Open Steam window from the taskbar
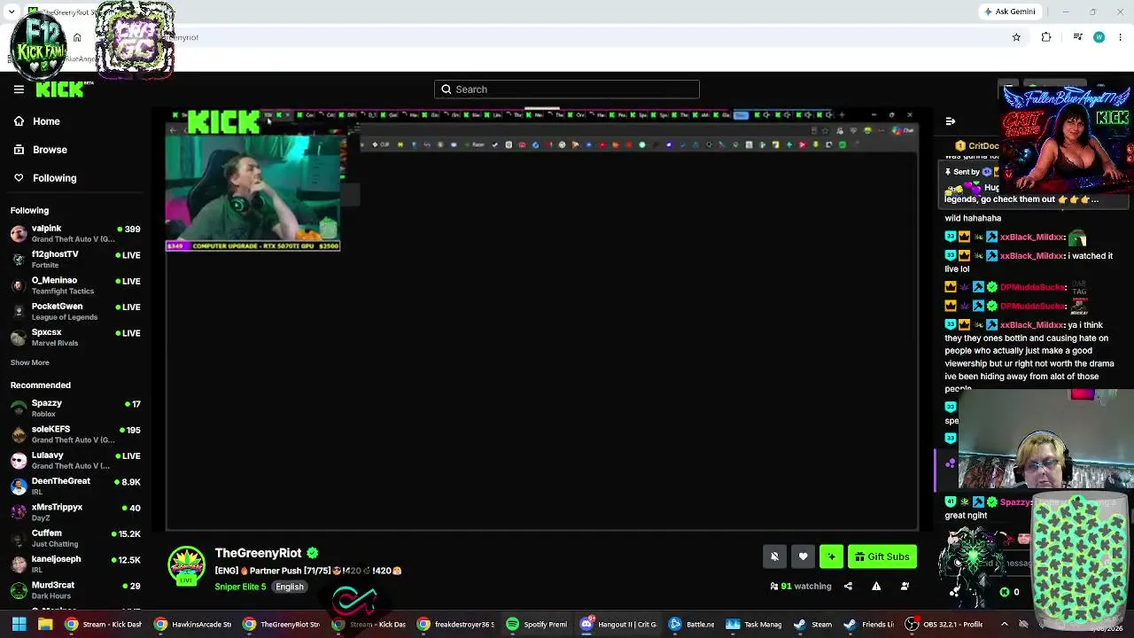Viewport: 1134px width, 638px height. (x=813, y=624)
